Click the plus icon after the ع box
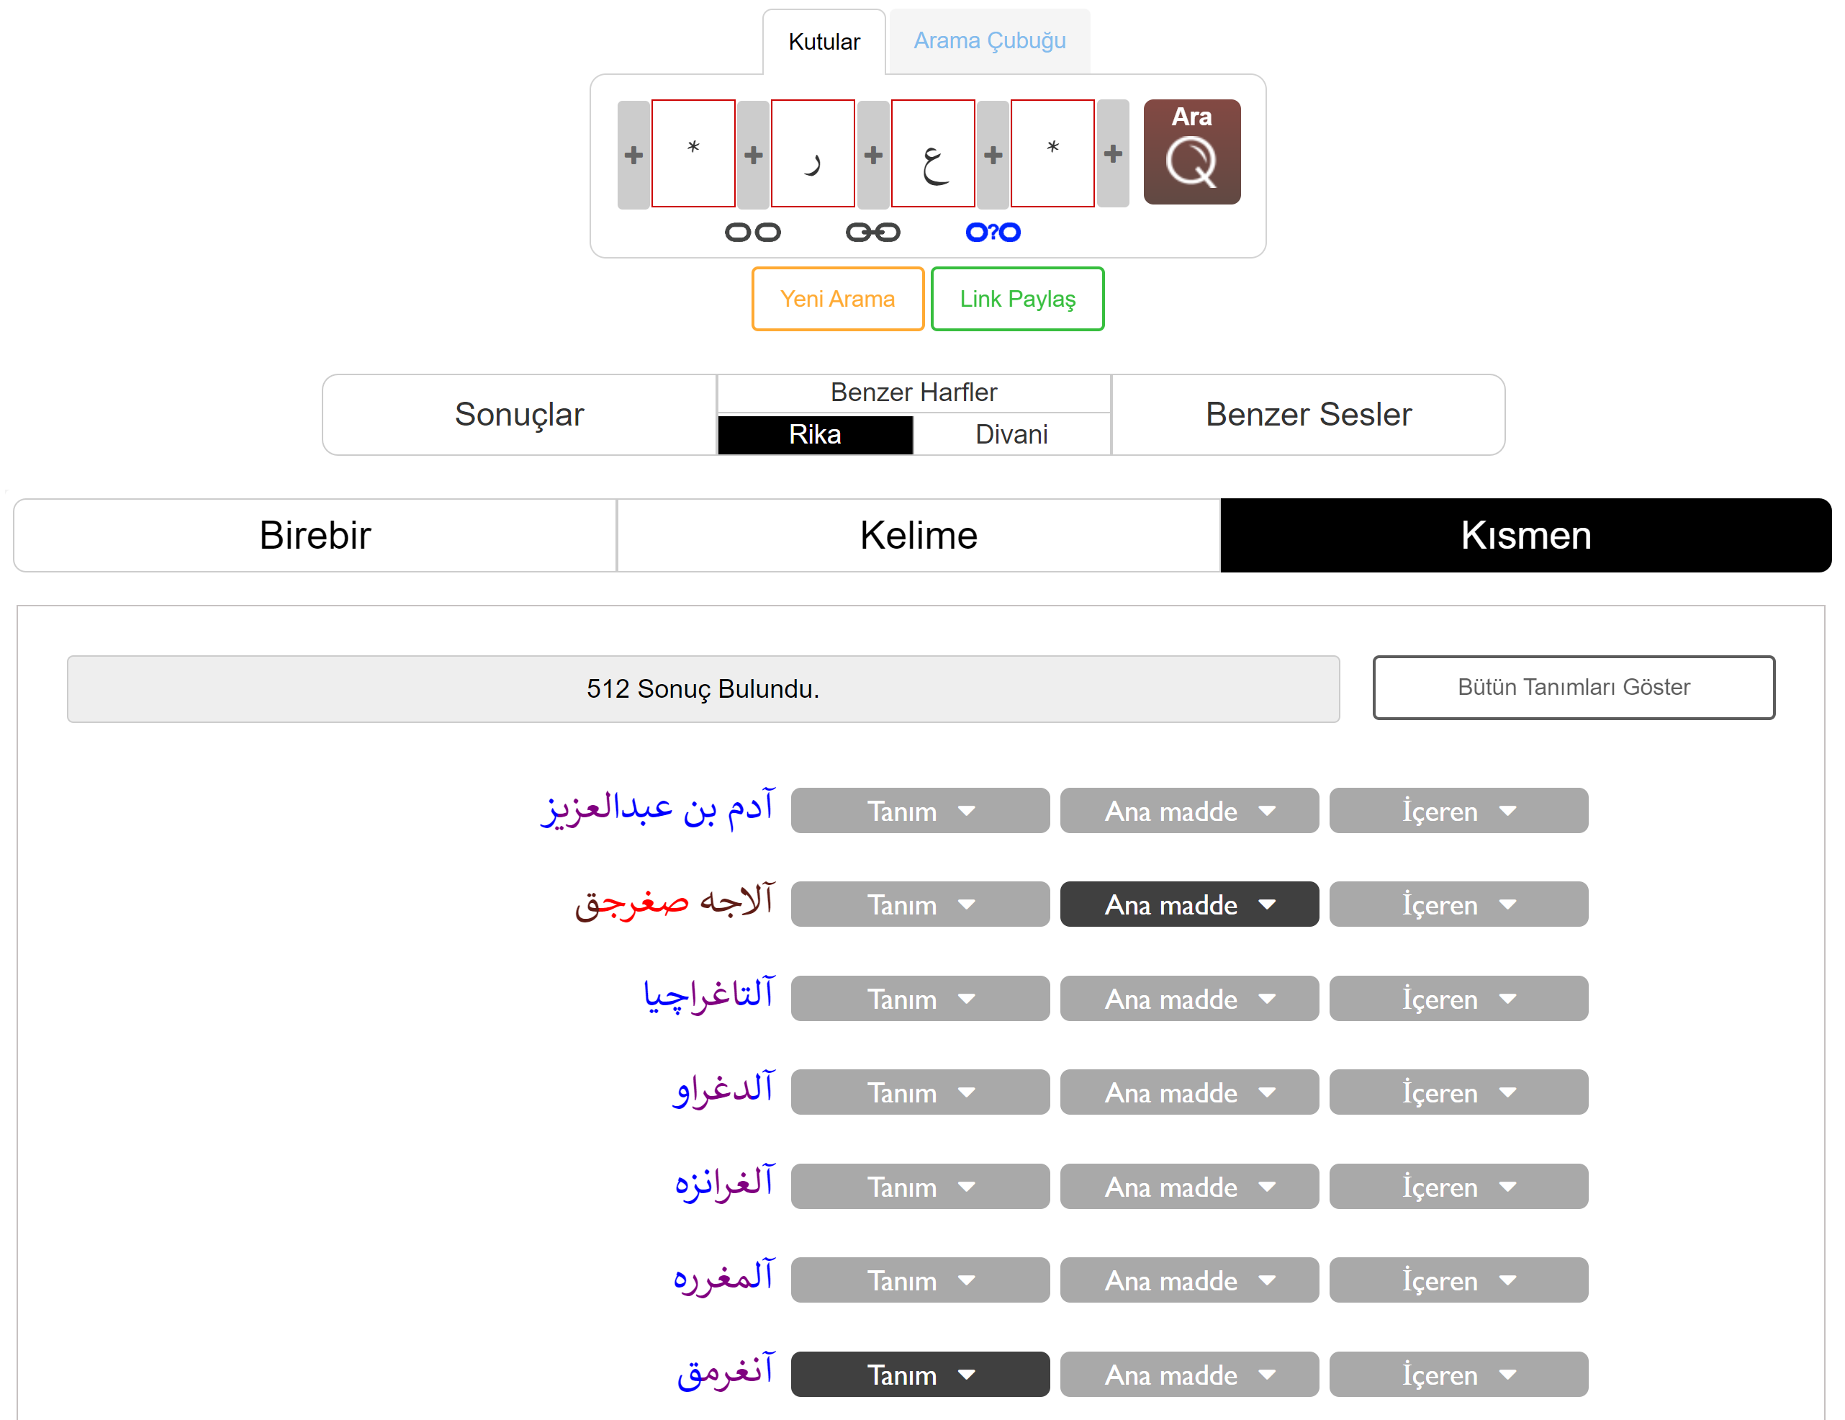 [x=993, y=155]
